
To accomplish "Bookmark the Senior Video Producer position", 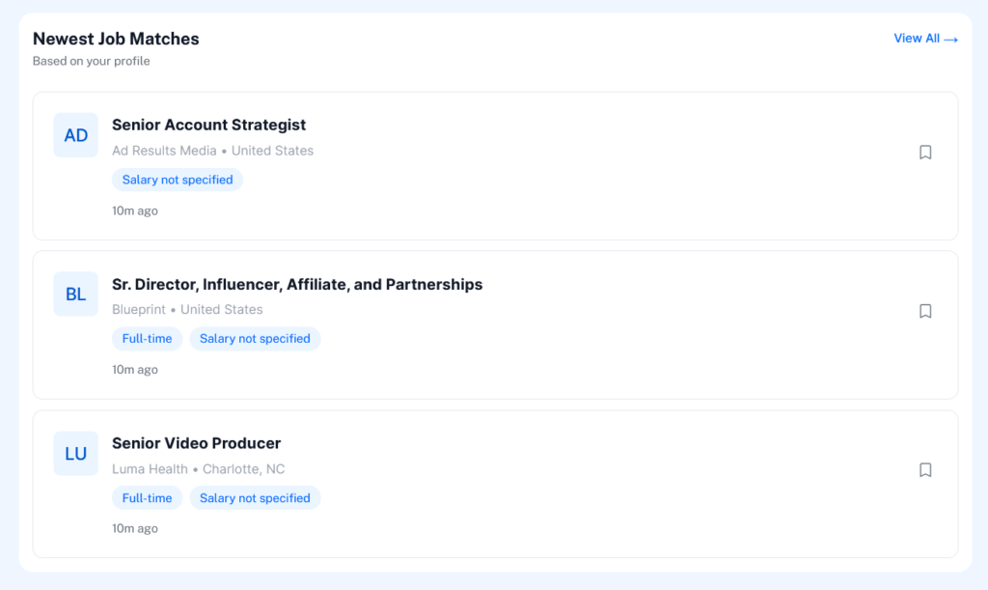I will pyautogui.click(x=925, y=469).
